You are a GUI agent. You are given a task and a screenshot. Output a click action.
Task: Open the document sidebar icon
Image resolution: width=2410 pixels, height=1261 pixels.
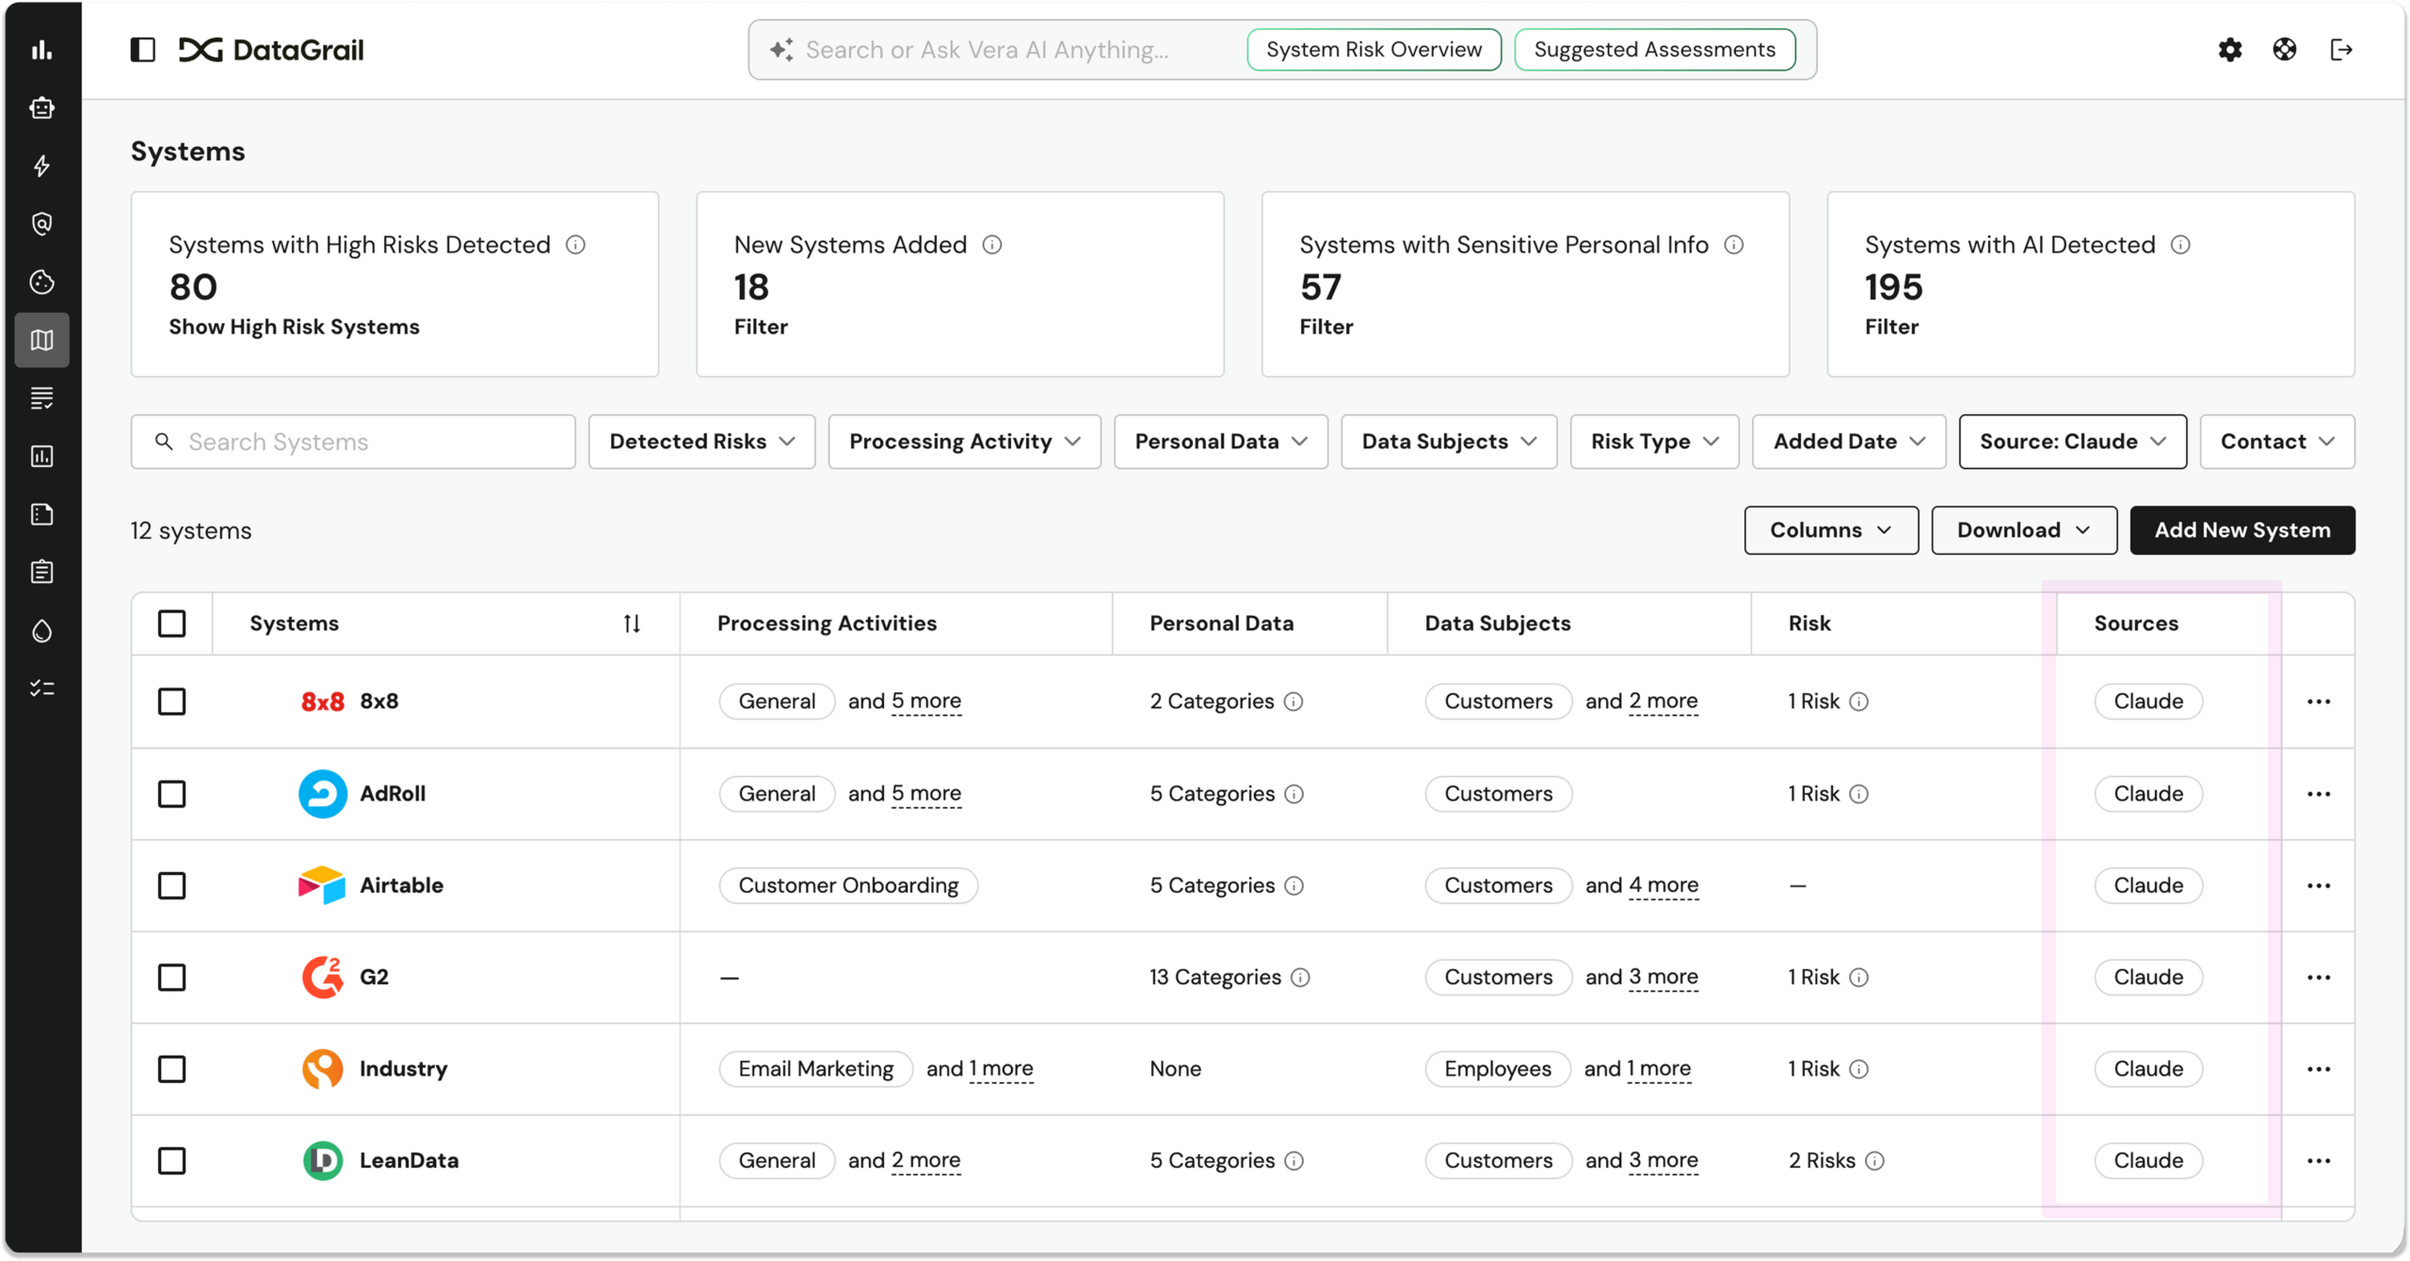click(x=41, y=514)
